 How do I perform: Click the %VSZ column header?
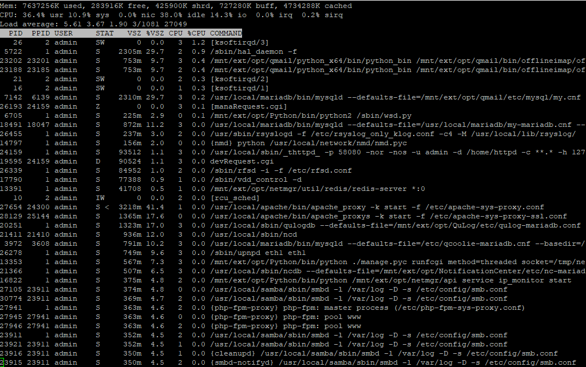point(155,33)
